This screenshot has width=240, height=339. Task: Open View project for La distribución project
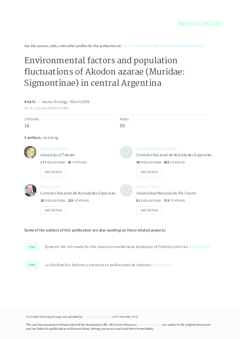tap(163, 265)
